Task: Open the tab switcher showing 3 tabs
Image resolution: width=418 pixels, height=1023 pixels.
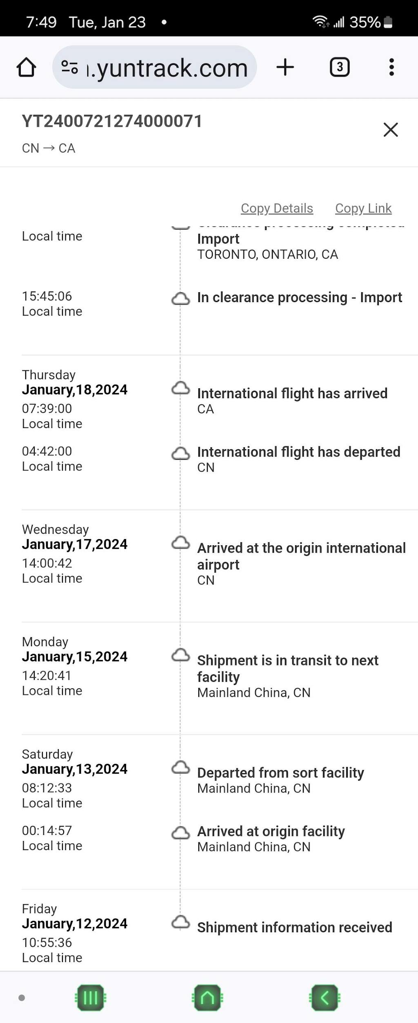Action: click(x=339, y=67)
